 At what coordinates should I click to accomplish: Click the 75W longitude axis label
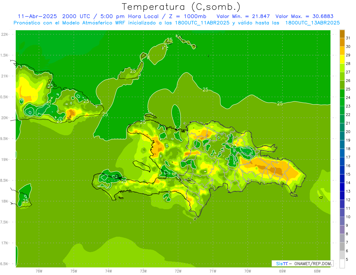74,271
